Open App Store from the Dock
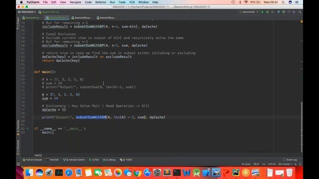 (x=148, y=173)
